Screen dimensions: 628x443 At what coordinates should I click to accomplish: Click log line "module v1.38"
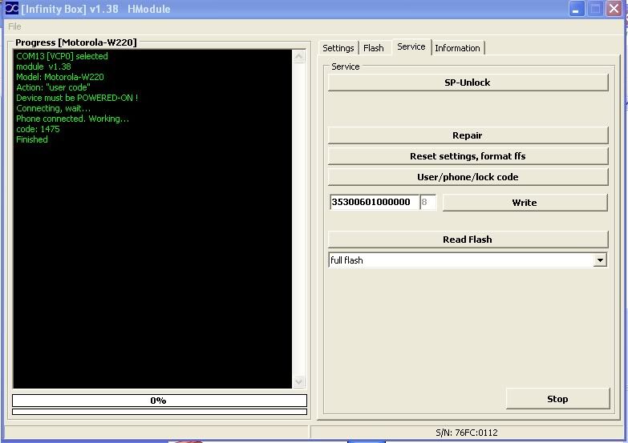[x=43, y=66]
